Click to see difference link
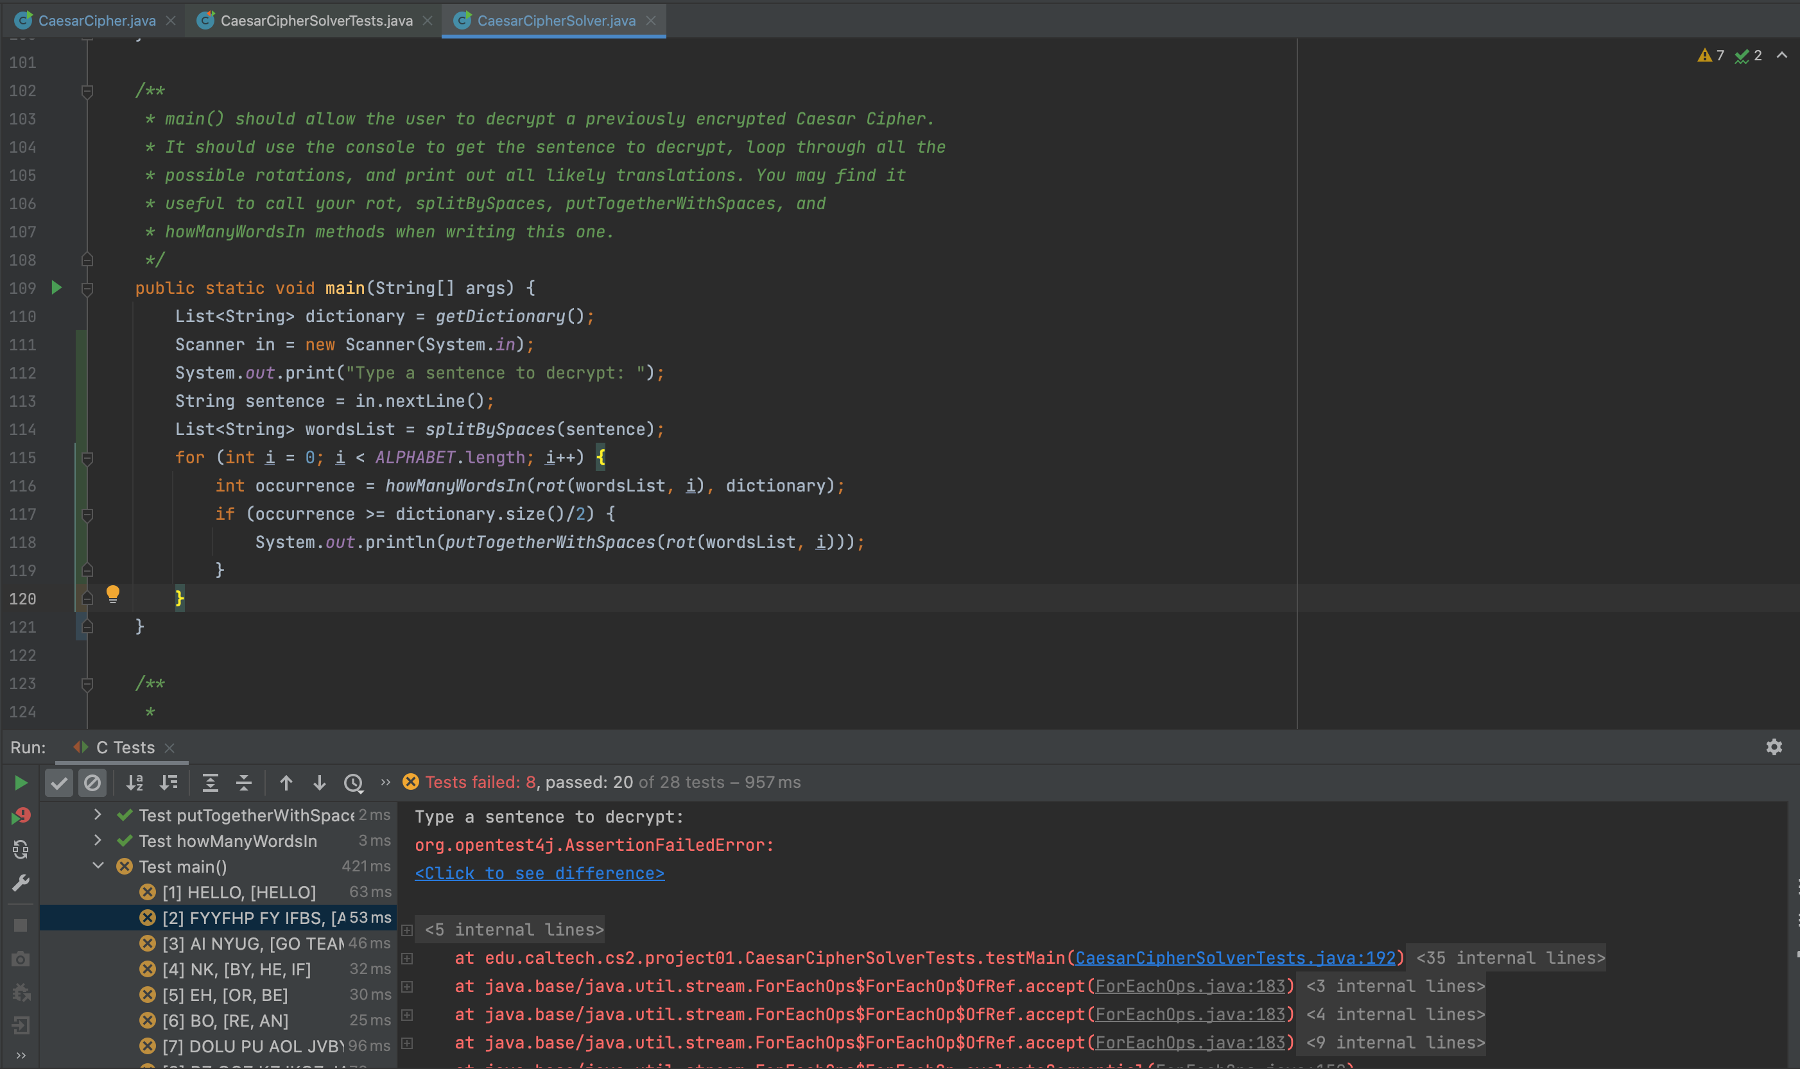Screen dimensions: 1800x1069 (539, 873)
